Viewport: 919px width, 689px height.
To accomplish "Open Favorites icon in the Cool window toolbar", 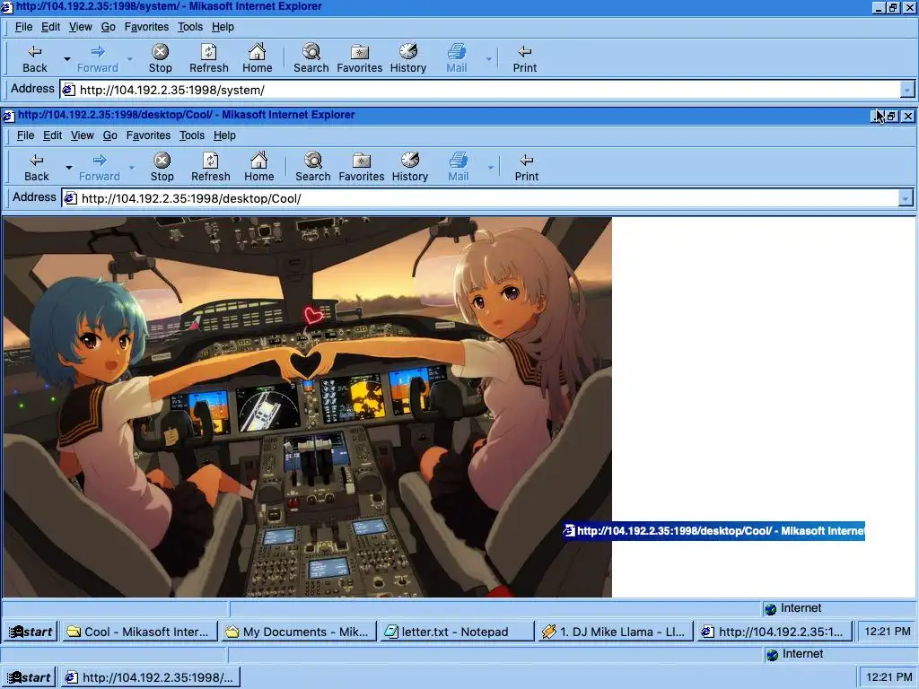I will tap(361, 168).
